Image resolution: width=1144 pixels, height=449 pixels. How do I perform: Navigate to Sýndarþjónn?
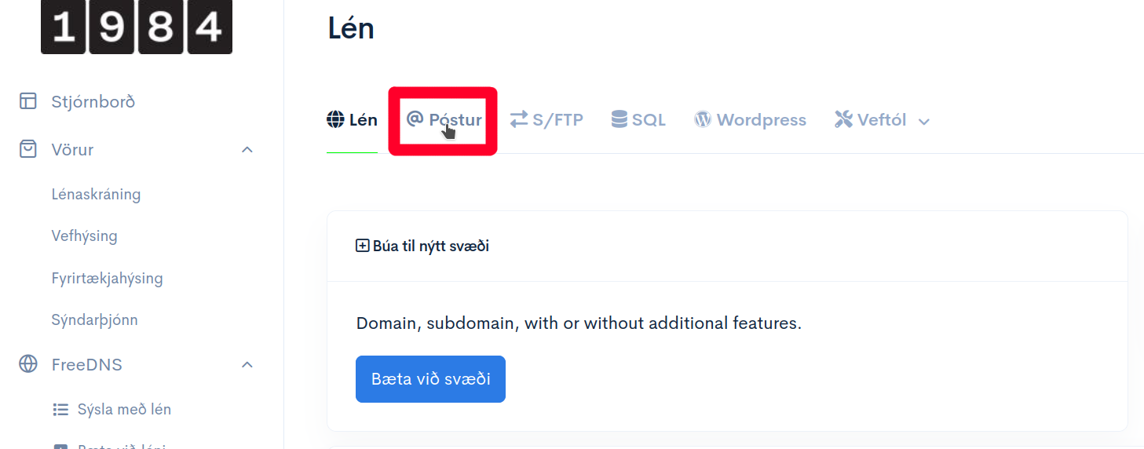[94, 319]
